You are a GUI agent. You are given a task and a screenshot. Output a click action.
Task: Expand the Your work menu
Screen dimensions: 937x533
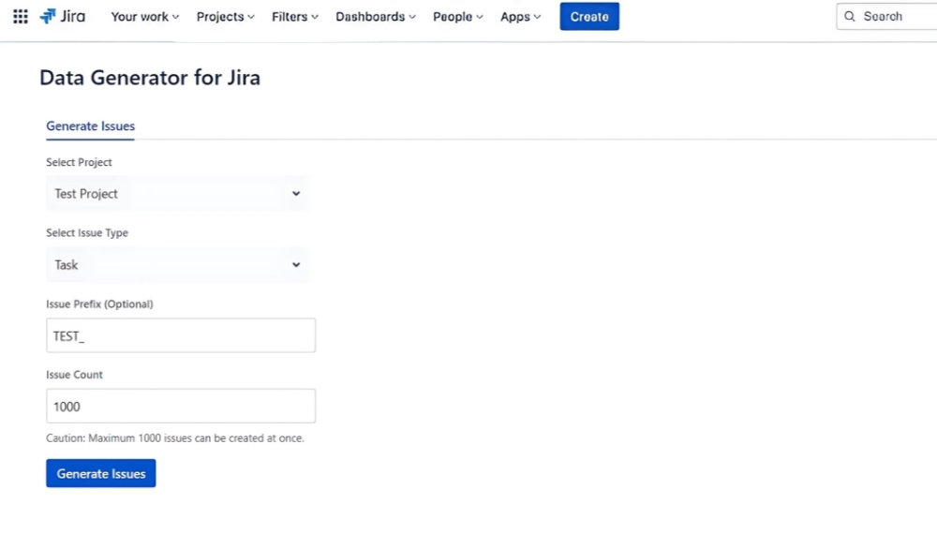coord(144,17)
